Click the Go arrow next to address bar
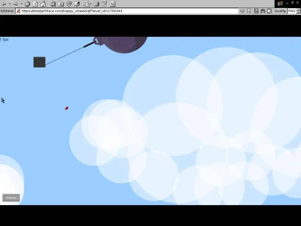The image size is (301, 226). coord(242,11)
